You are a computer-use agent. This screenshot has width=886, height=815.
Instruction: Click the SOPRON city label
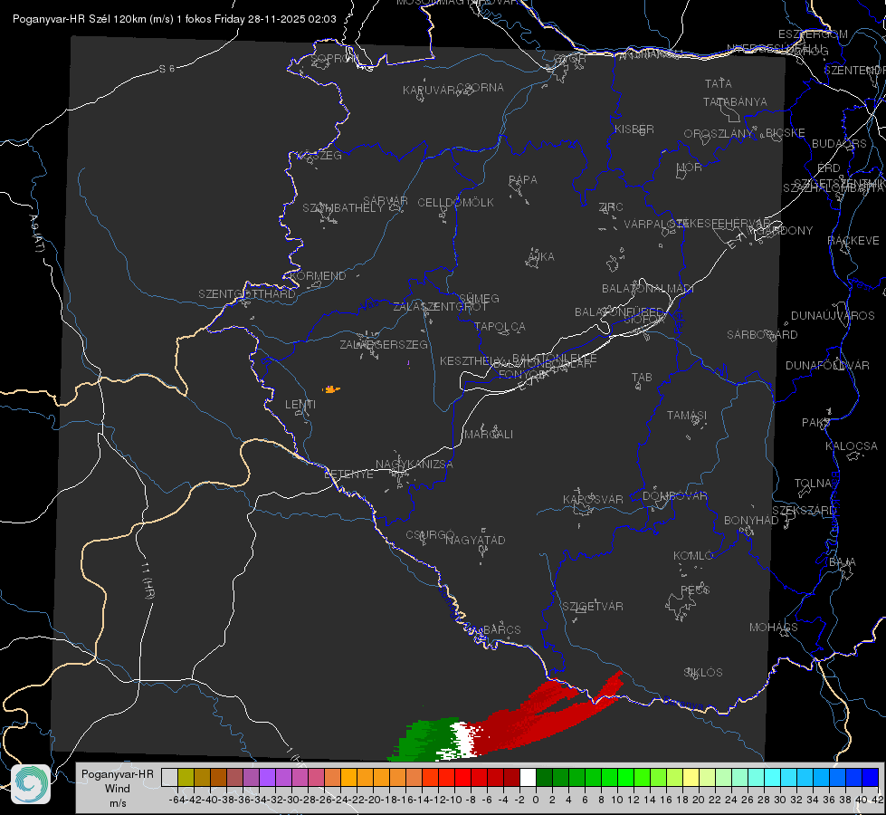333,58
